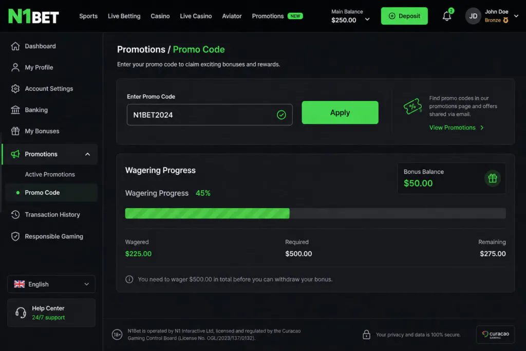
Task: Click the promo code valid checkmark icon
Action: [281, 115]
